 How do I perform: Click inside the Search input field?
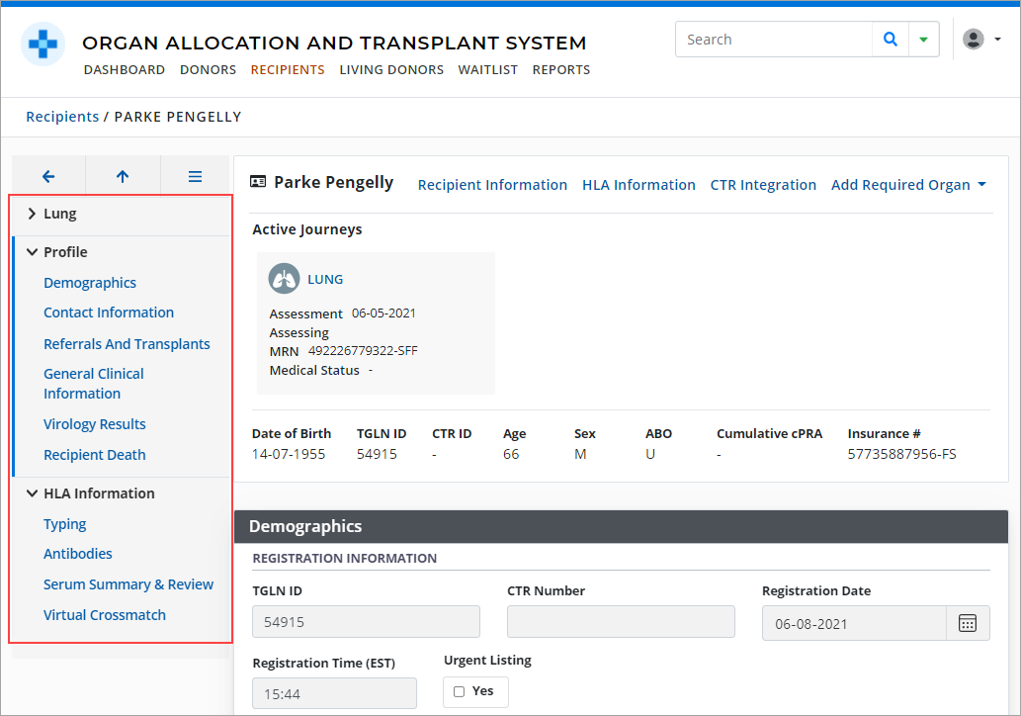point(773,39)
